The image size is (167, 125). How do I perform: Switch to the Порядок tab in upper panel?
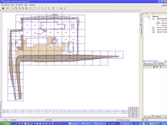[x=159, y=63]
